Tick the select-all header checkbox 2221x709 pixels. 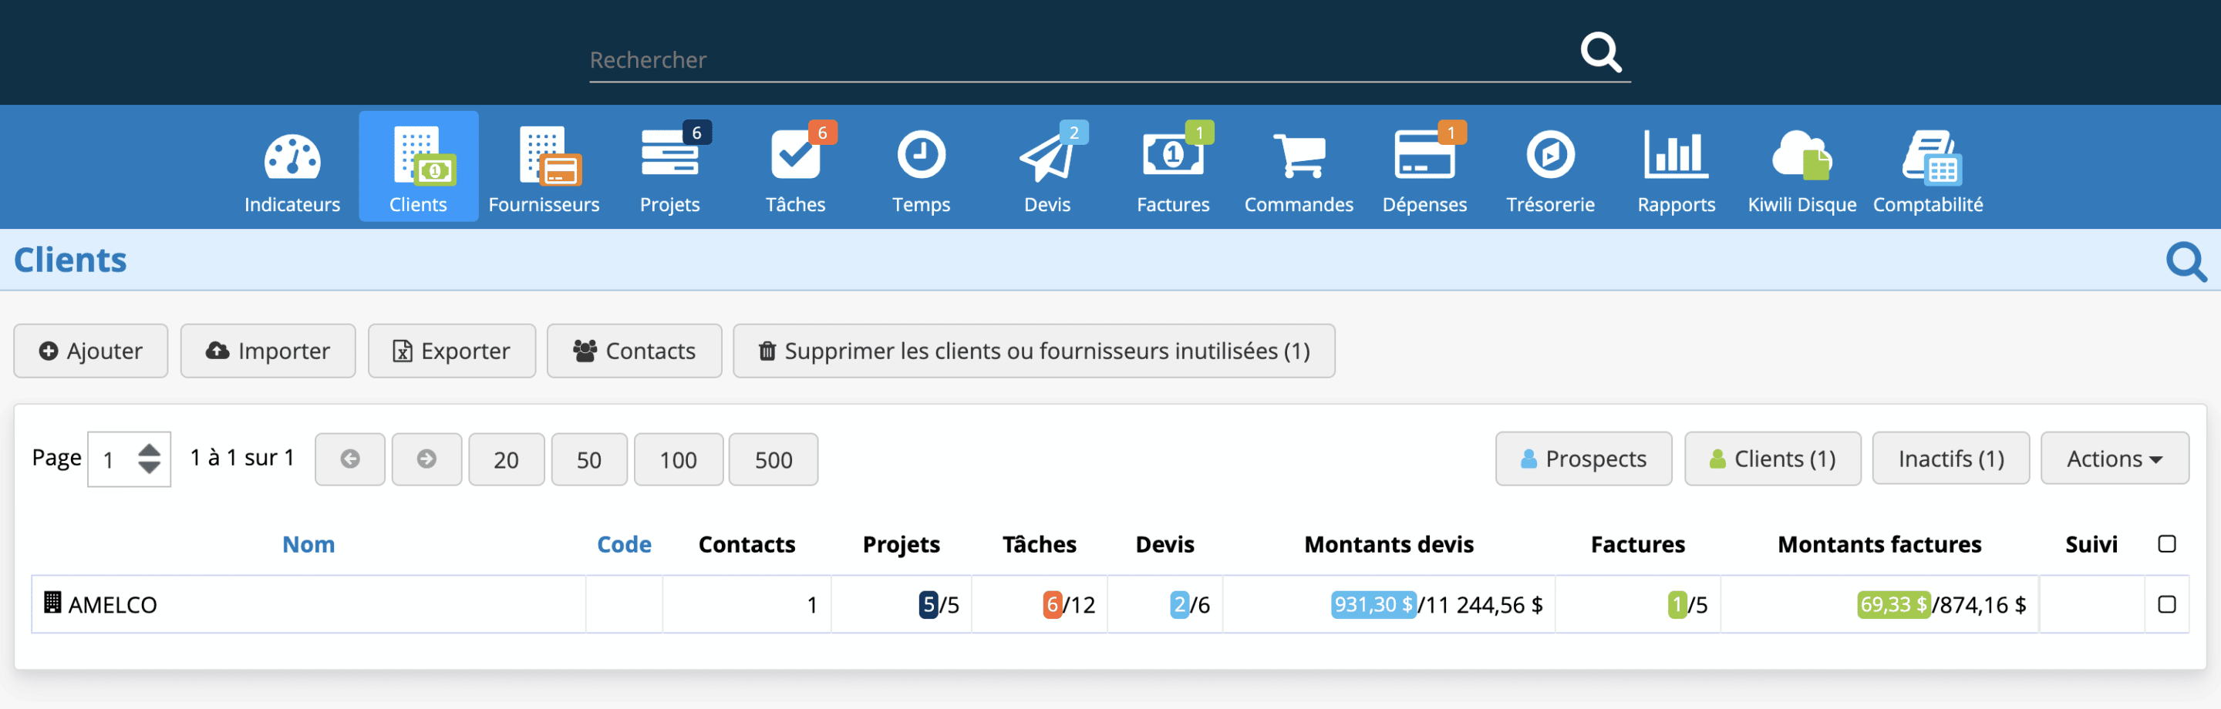pyautogui.click(x=2167, y=543)
